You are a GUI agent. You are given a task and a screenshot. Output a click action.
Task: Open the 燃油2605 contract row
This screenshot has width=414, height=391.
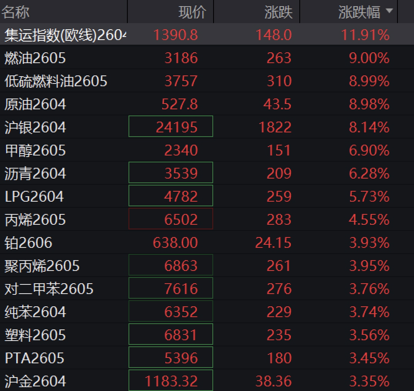click(35, 58)
